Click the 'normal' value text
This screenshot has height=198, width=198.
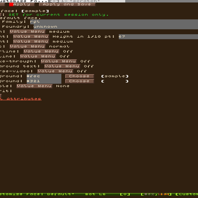point(59,47)
